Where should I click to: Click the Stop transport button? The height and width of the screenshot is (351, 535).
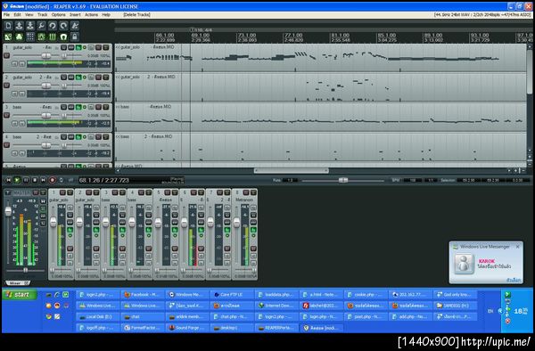(35, 180)
